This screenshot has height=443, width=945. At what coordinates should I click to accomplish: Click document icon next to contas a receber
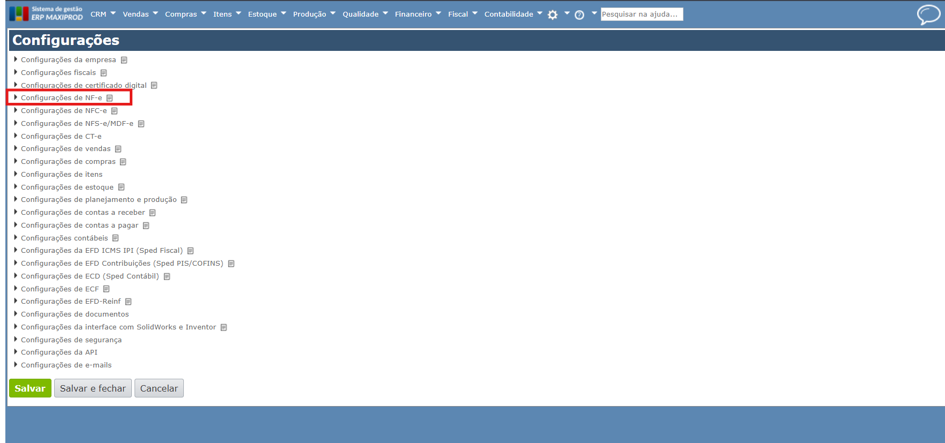point(152,213)
